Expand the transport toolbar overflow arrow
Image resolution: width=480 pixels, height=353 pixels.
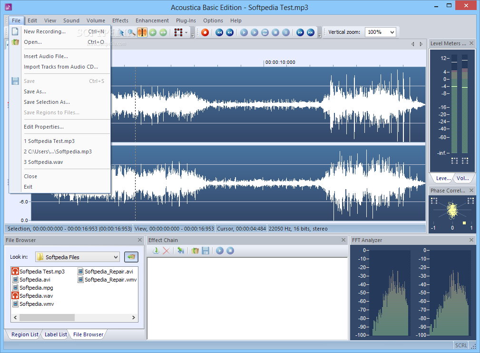(320, 34)
